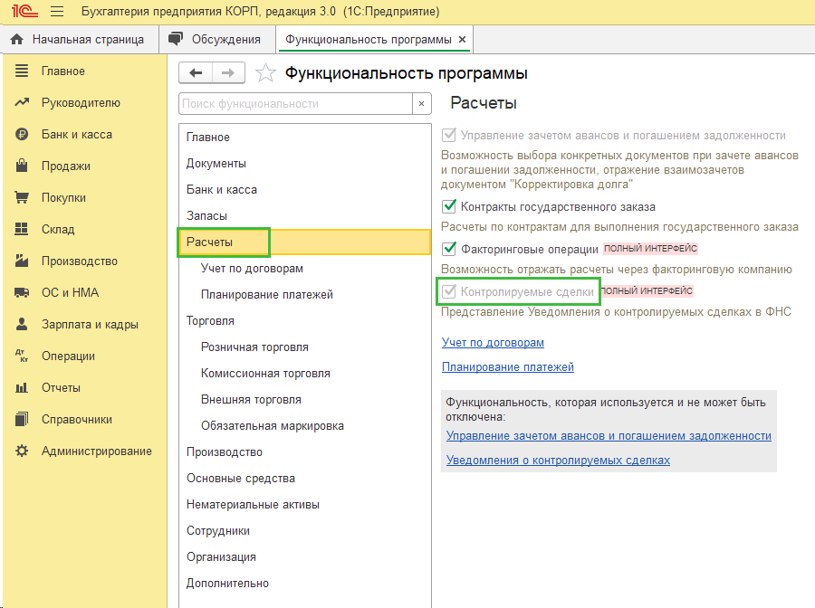Select Нематериальные активы in the list
This screenshot has height=608, width=815.
pyautogui.click(x=304, y=504)
